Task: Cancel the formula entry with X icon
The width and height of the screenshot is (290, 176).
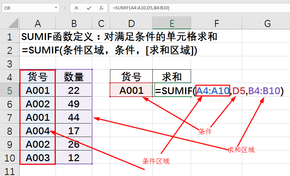Action: [77, 8]
